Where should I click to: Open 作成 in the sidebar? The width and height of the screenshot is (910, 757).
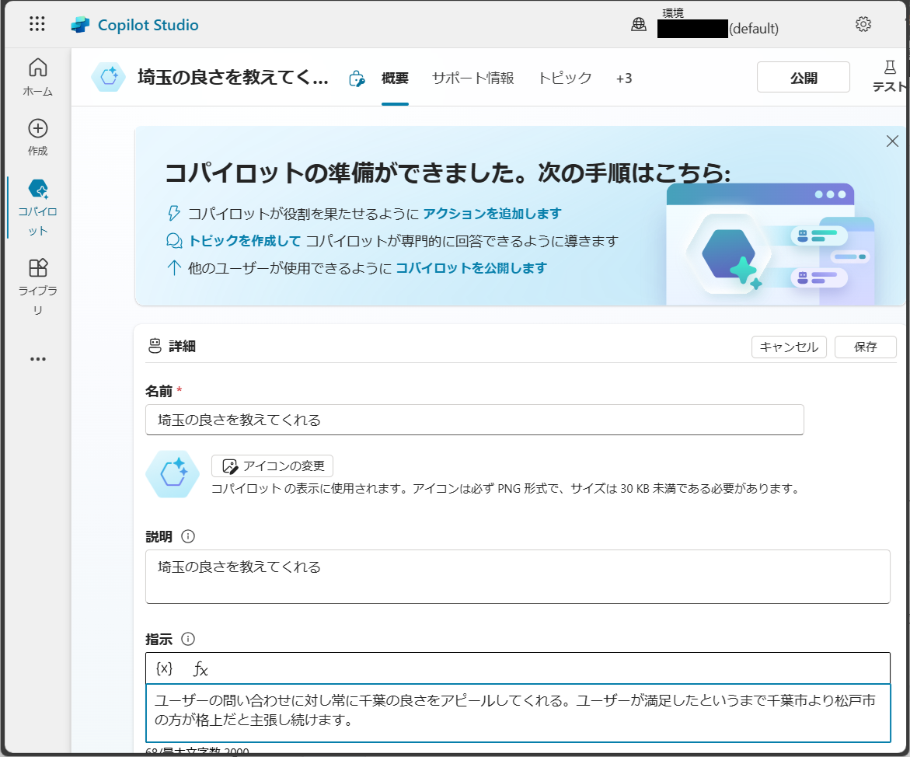point(38,138)
